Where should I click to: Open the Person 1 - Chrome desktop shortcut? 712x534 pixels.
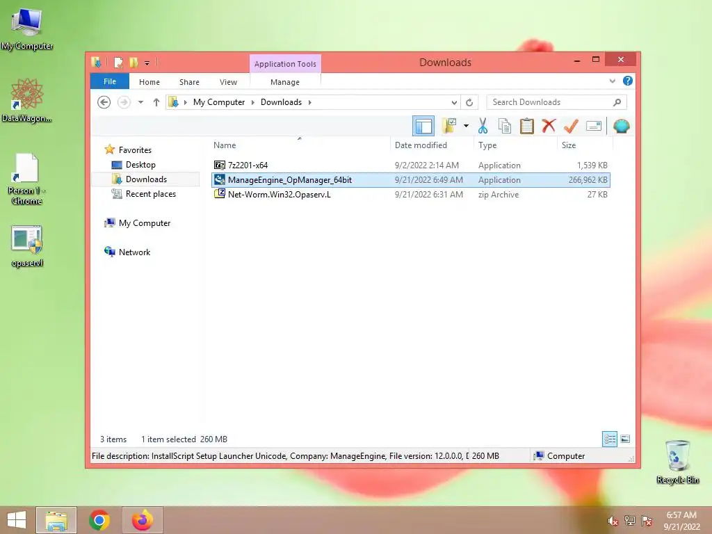27,179
